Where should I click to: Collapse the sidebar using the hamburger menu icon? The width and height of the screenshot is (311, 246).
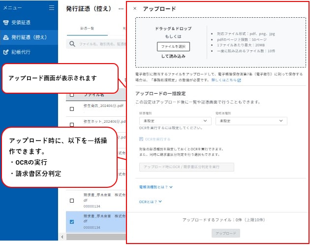coord(52,8)
